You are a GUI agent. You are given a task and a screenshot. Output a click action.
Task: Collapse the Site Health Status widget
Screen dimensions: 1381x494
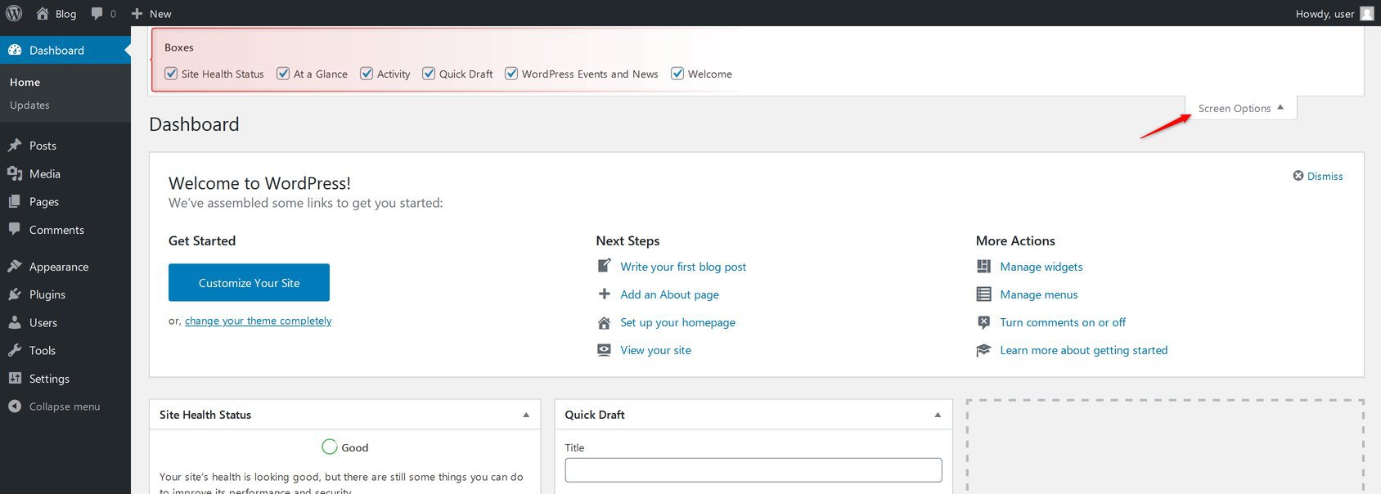coord(526,415)
